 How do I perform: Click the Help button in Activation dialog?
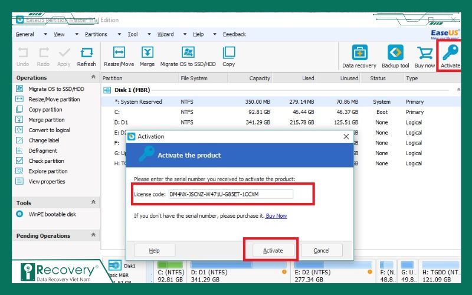click(155, 250)
